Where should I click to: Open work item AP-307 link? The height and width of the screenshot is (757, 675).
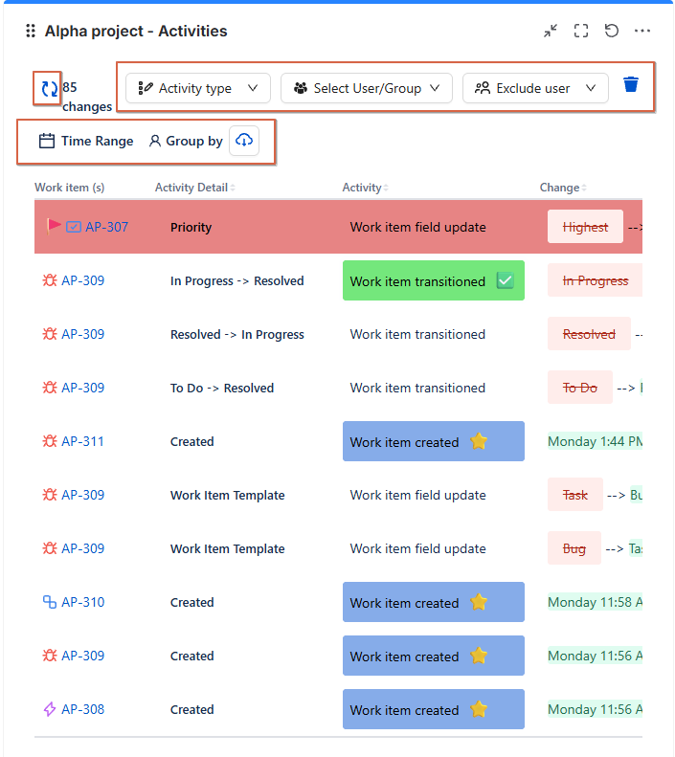106,227
